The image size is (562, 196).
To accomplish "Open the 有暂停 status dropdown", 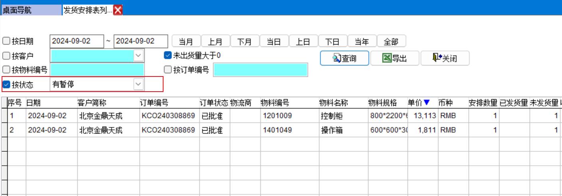I will 138,84.
